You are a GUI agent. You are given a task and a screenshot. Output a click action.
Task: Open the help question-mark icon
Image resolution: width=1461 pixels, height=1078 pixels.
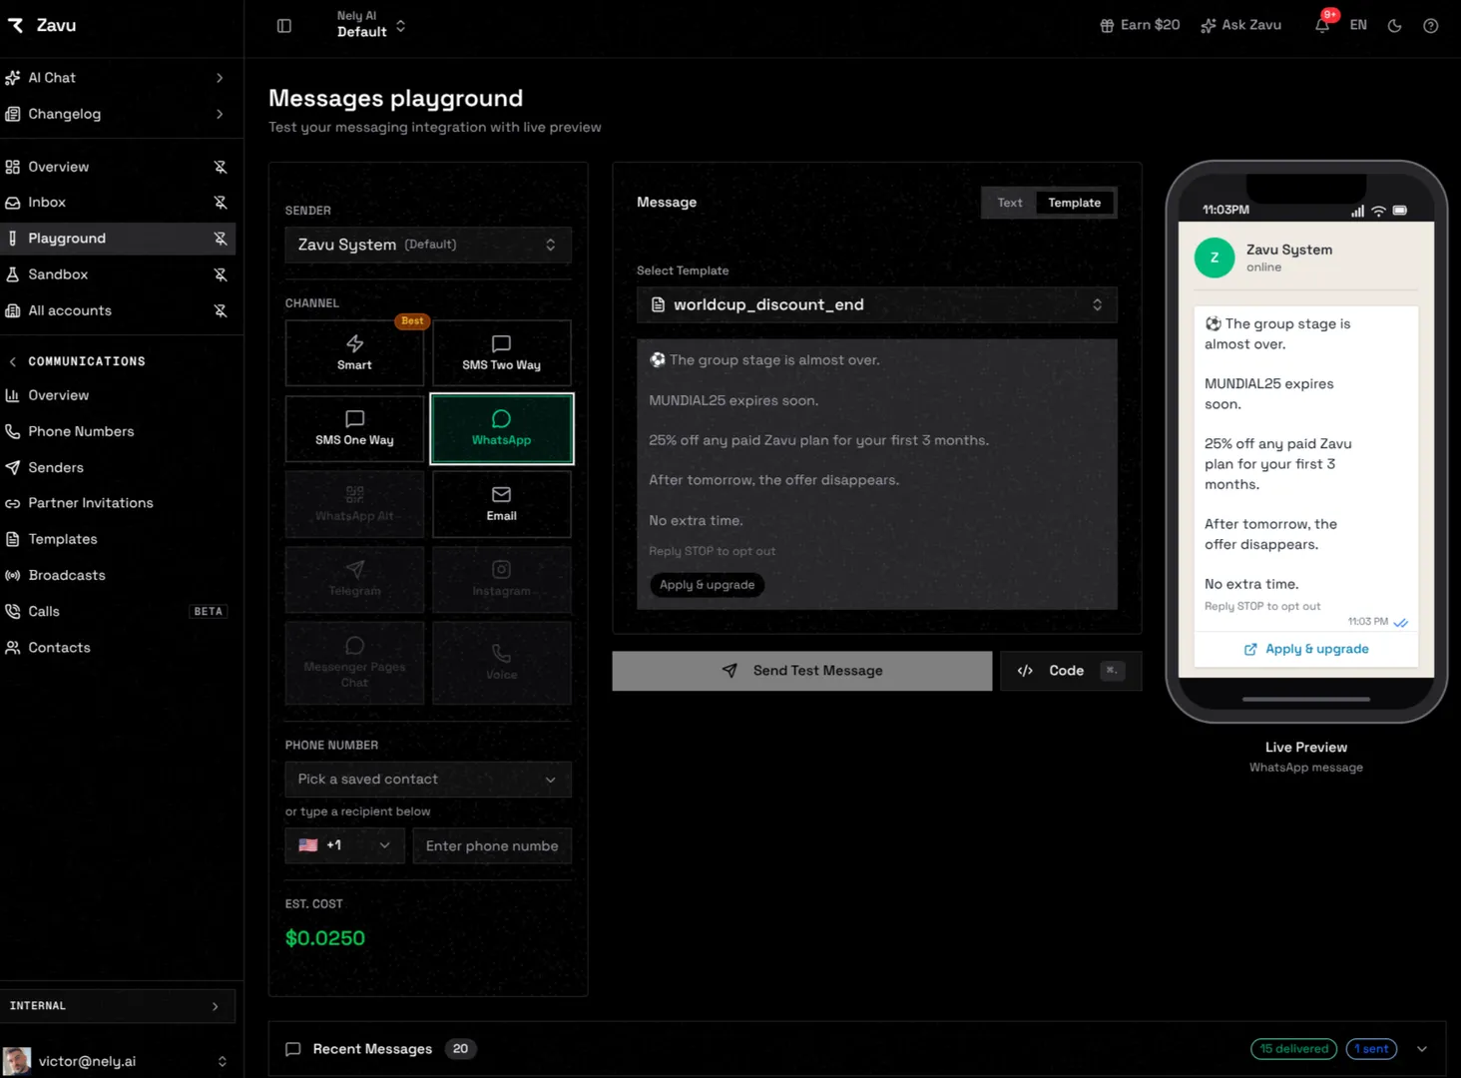(x=1430, y=26)
